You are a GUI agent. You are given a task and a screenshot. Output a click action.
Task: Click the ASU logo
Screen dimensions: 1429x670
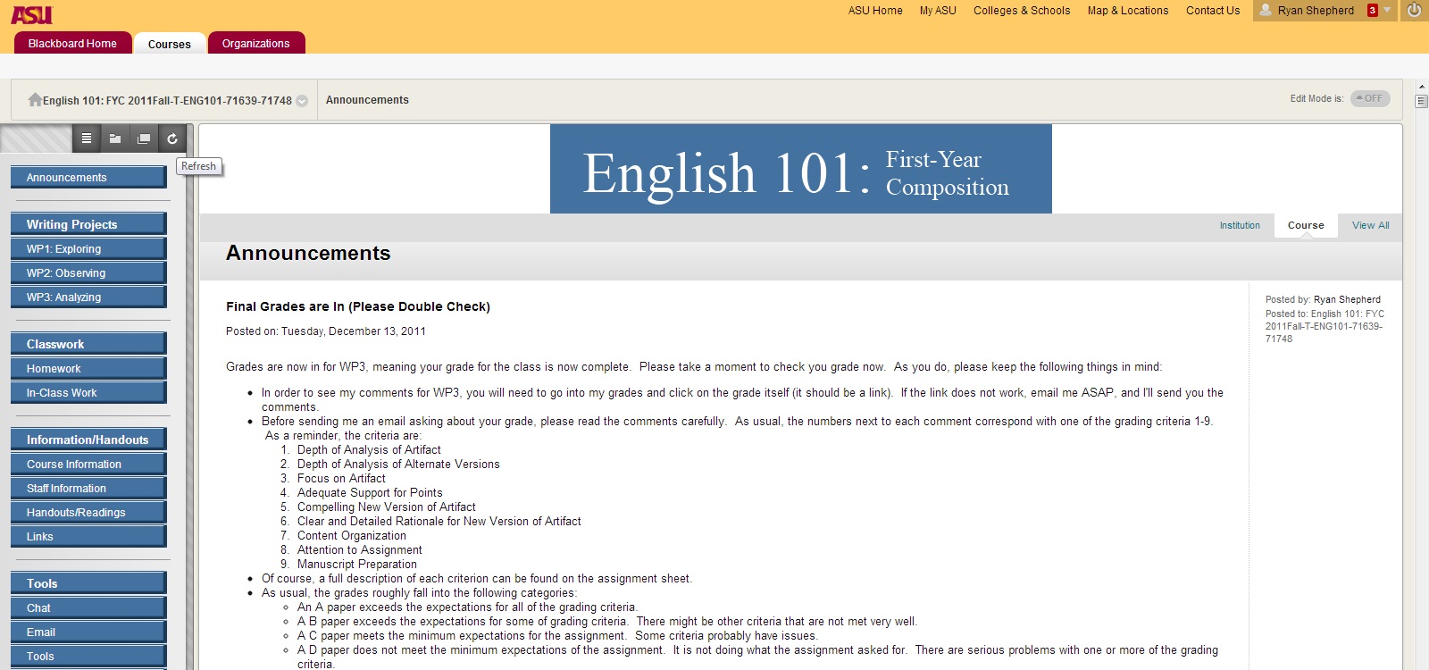pyautogui.click(x=31, y=14)
